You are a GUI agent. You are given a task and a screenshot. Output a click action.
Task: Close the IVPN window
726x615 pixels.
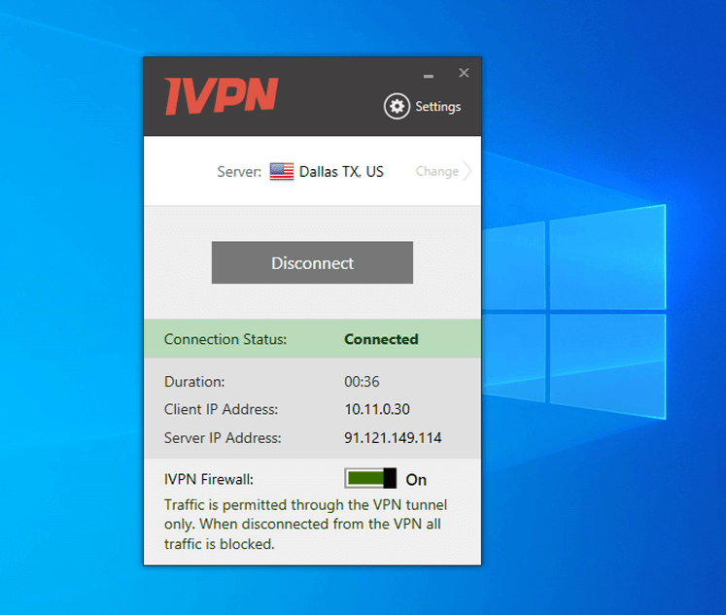pos(464,73)
